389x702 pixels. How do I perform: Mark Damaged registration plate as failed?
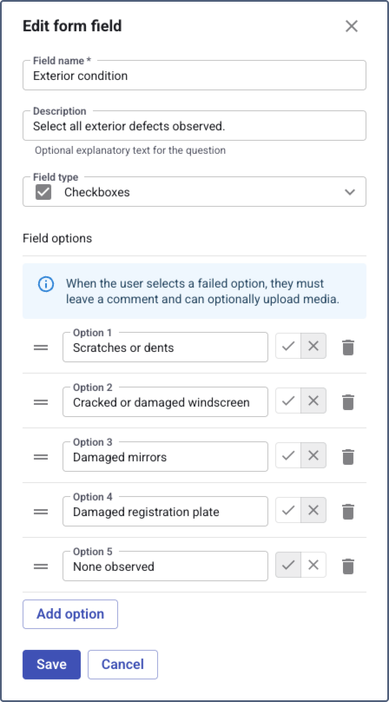click(x=313, y=510)
